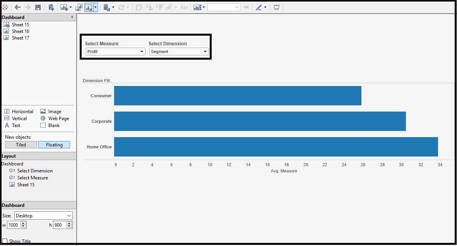Open the Select Measure dropdown showing Profit
Image resolution: width=457 pixels, height=246 pixels.
point(115,51)
